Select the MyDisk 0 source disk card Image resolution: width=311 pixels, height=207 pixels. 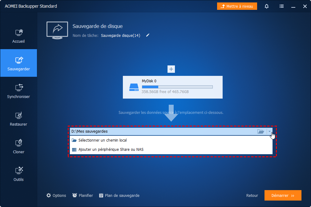pos(172,87)
